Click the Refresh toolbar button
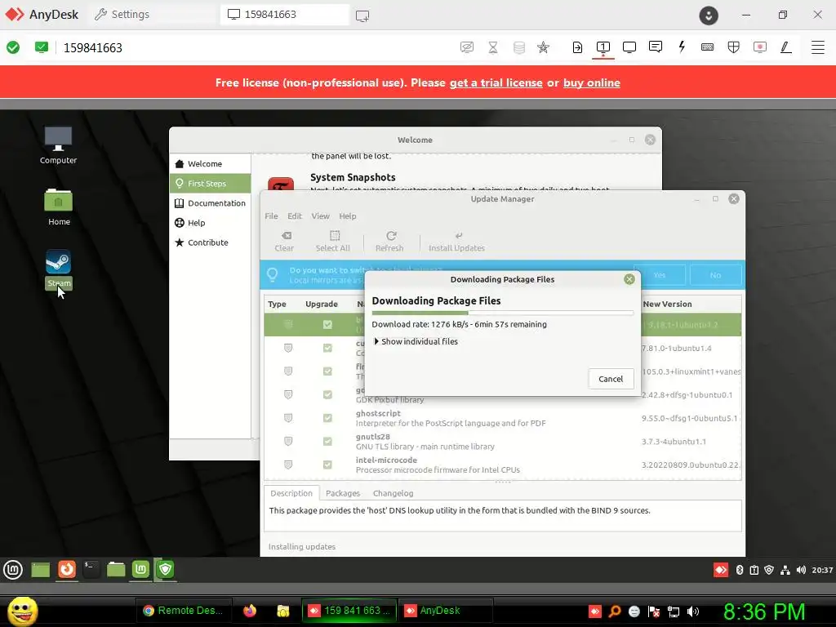 pyautogui.click(x=389, y=242)
